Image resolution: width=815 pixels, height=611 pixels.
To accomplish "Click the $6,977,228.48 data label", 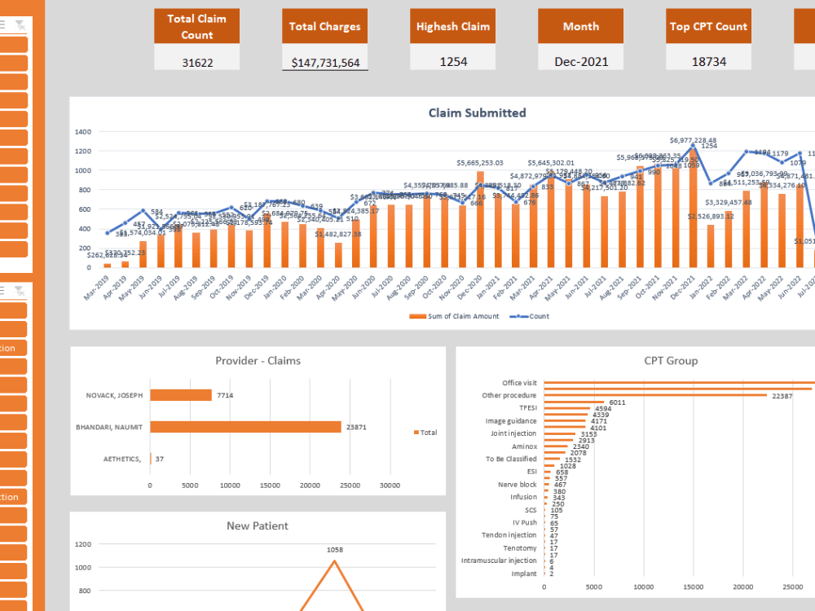I will (x=693, y=140).
